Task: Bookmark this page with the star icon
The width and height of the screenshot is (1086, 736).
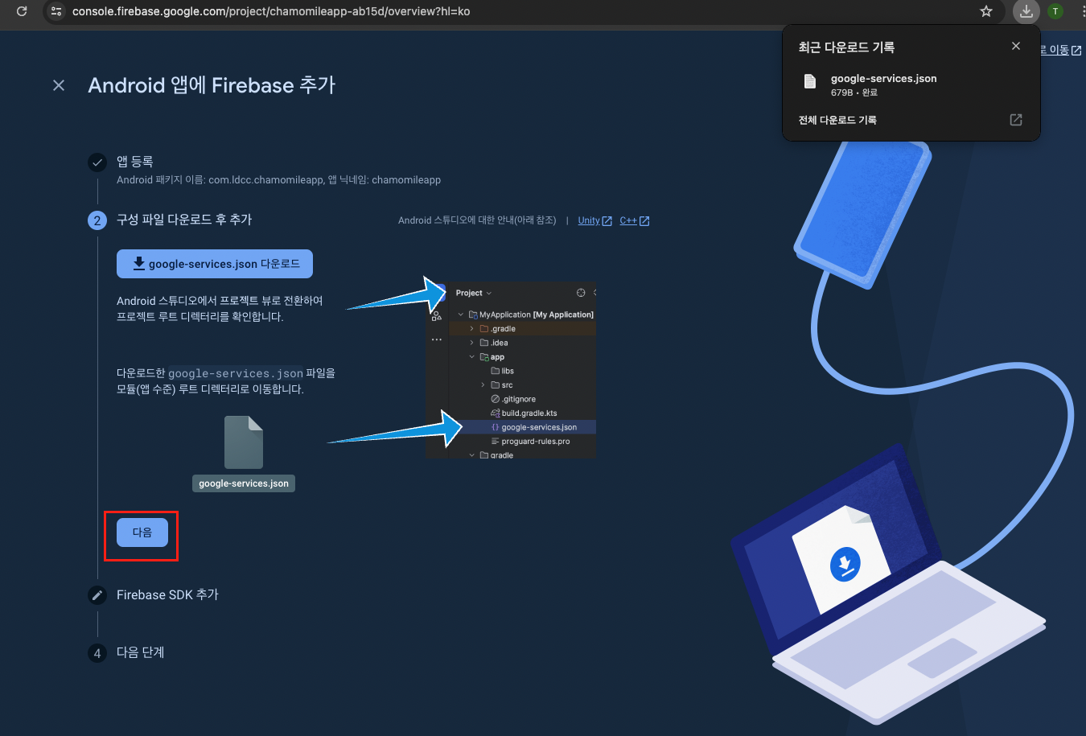Action: pyautogui.click(x=986, y=11)
